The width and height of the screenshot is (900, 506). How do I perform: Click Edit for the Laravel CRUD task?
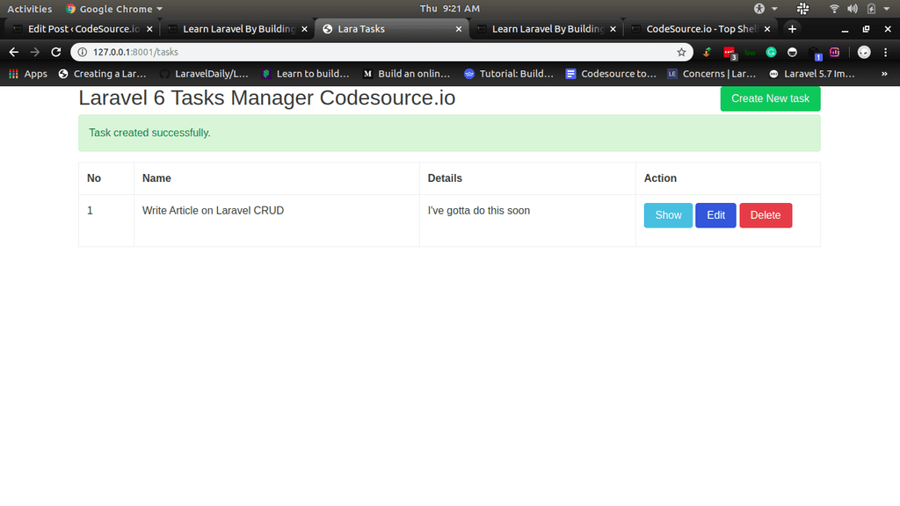[715, 215]
